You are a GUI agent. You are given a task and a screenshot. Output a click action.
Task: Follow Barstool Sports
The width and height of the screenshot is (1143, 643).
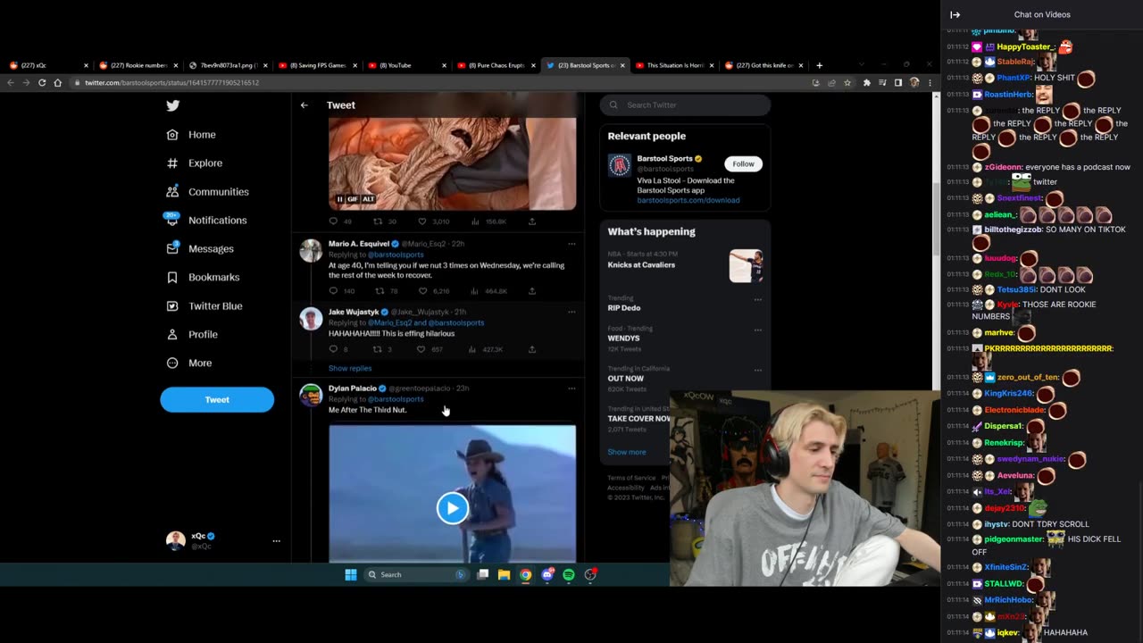743,164
